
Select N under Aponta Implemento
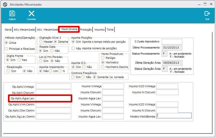point(60,71)
